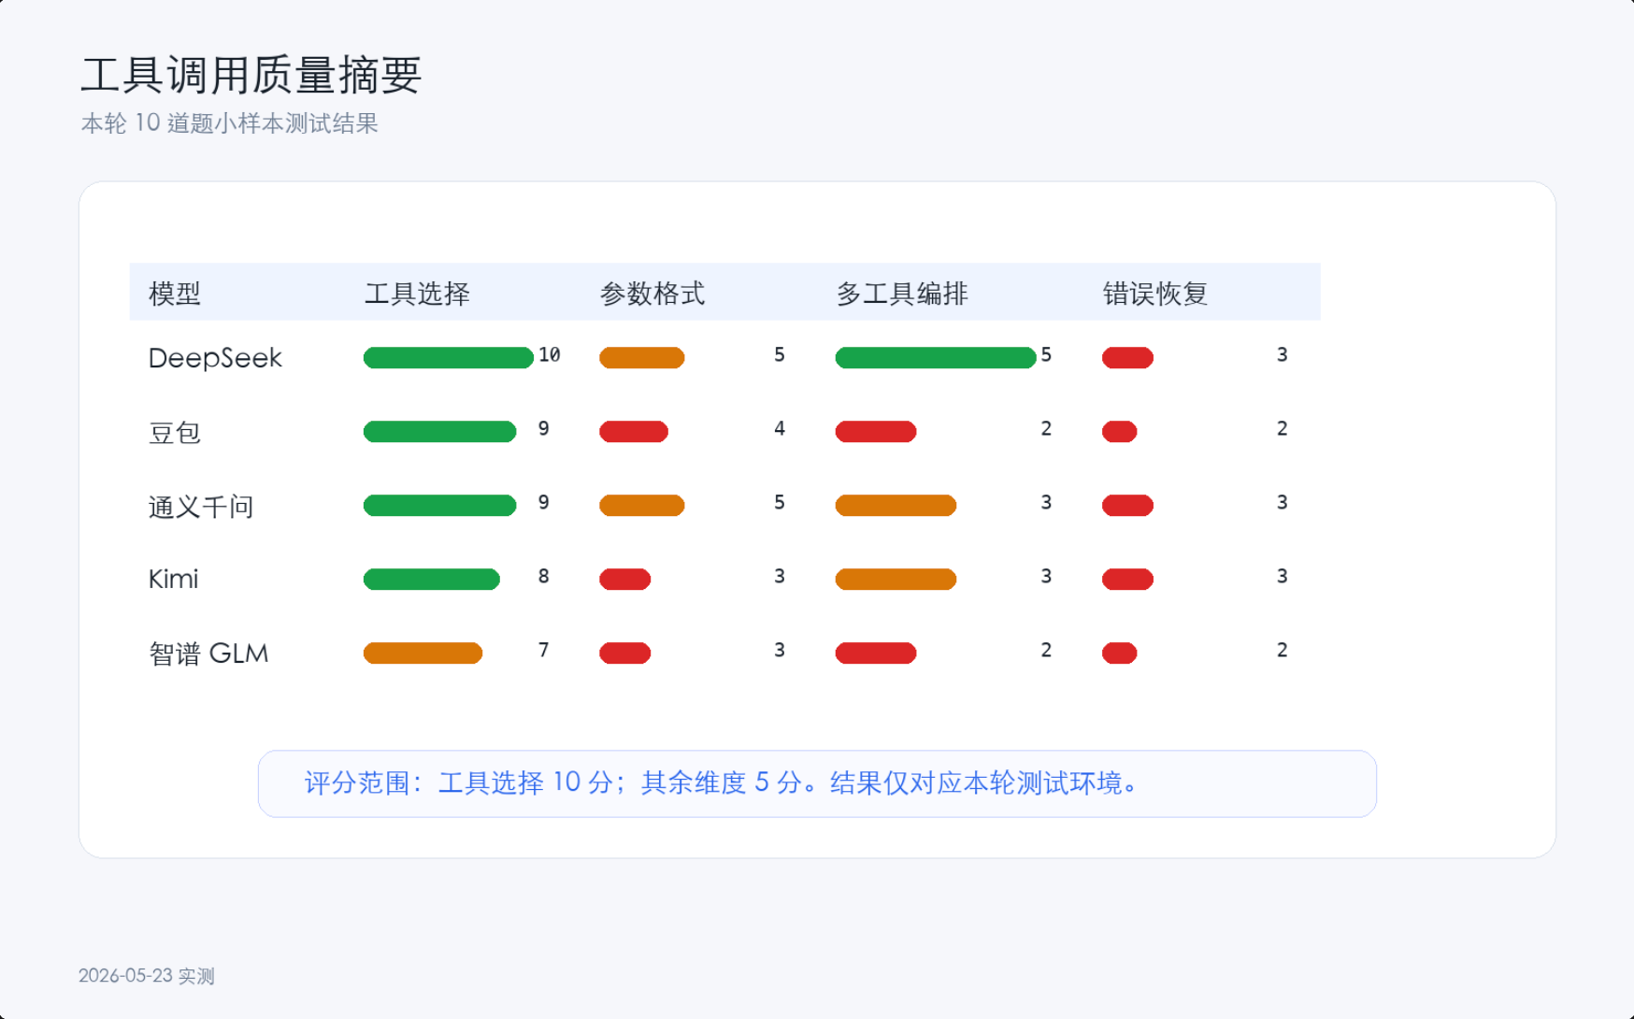The height and width of the screenshot is (1019, 1634).
Task: Click 豆包's red 参数格式 bar
Action: [634, 432]
